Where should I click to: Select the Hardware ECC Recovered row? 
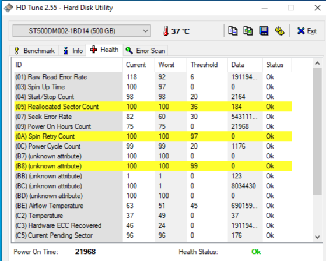coord(153,225)
